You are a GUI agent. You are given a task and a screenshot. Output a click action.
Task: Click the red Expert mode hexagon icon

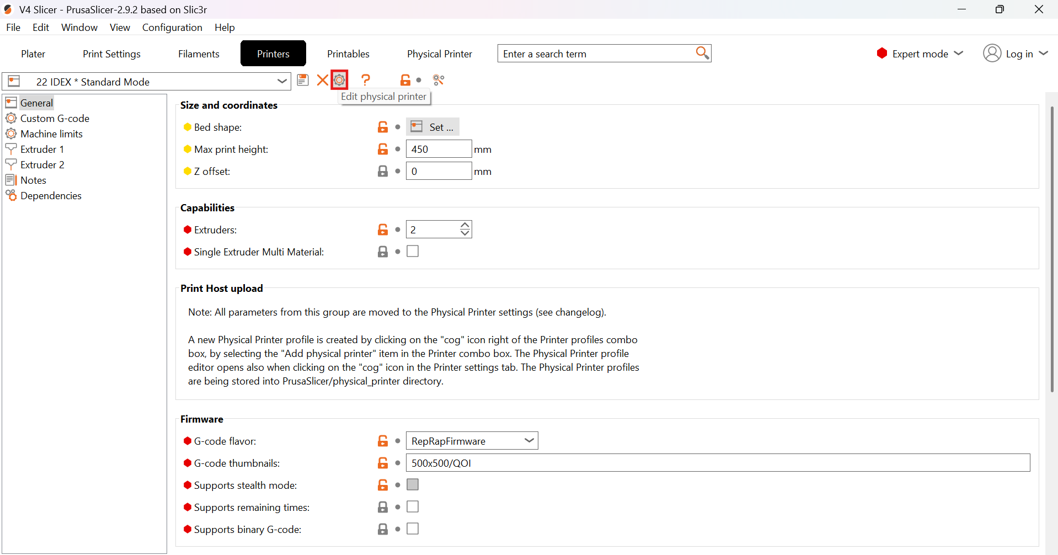pos(882,53)
